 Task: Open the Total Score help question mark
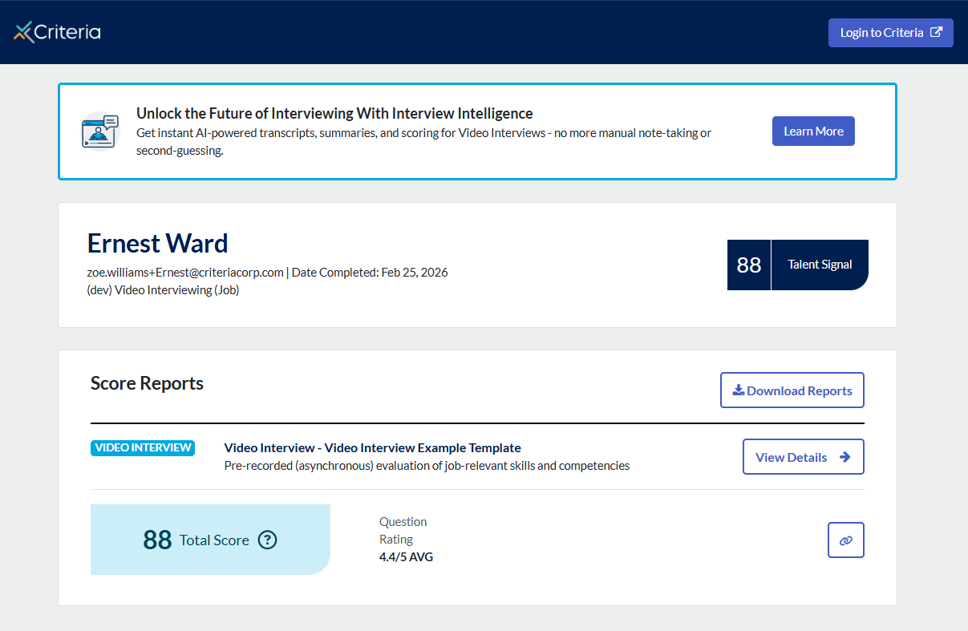(268, 540)
